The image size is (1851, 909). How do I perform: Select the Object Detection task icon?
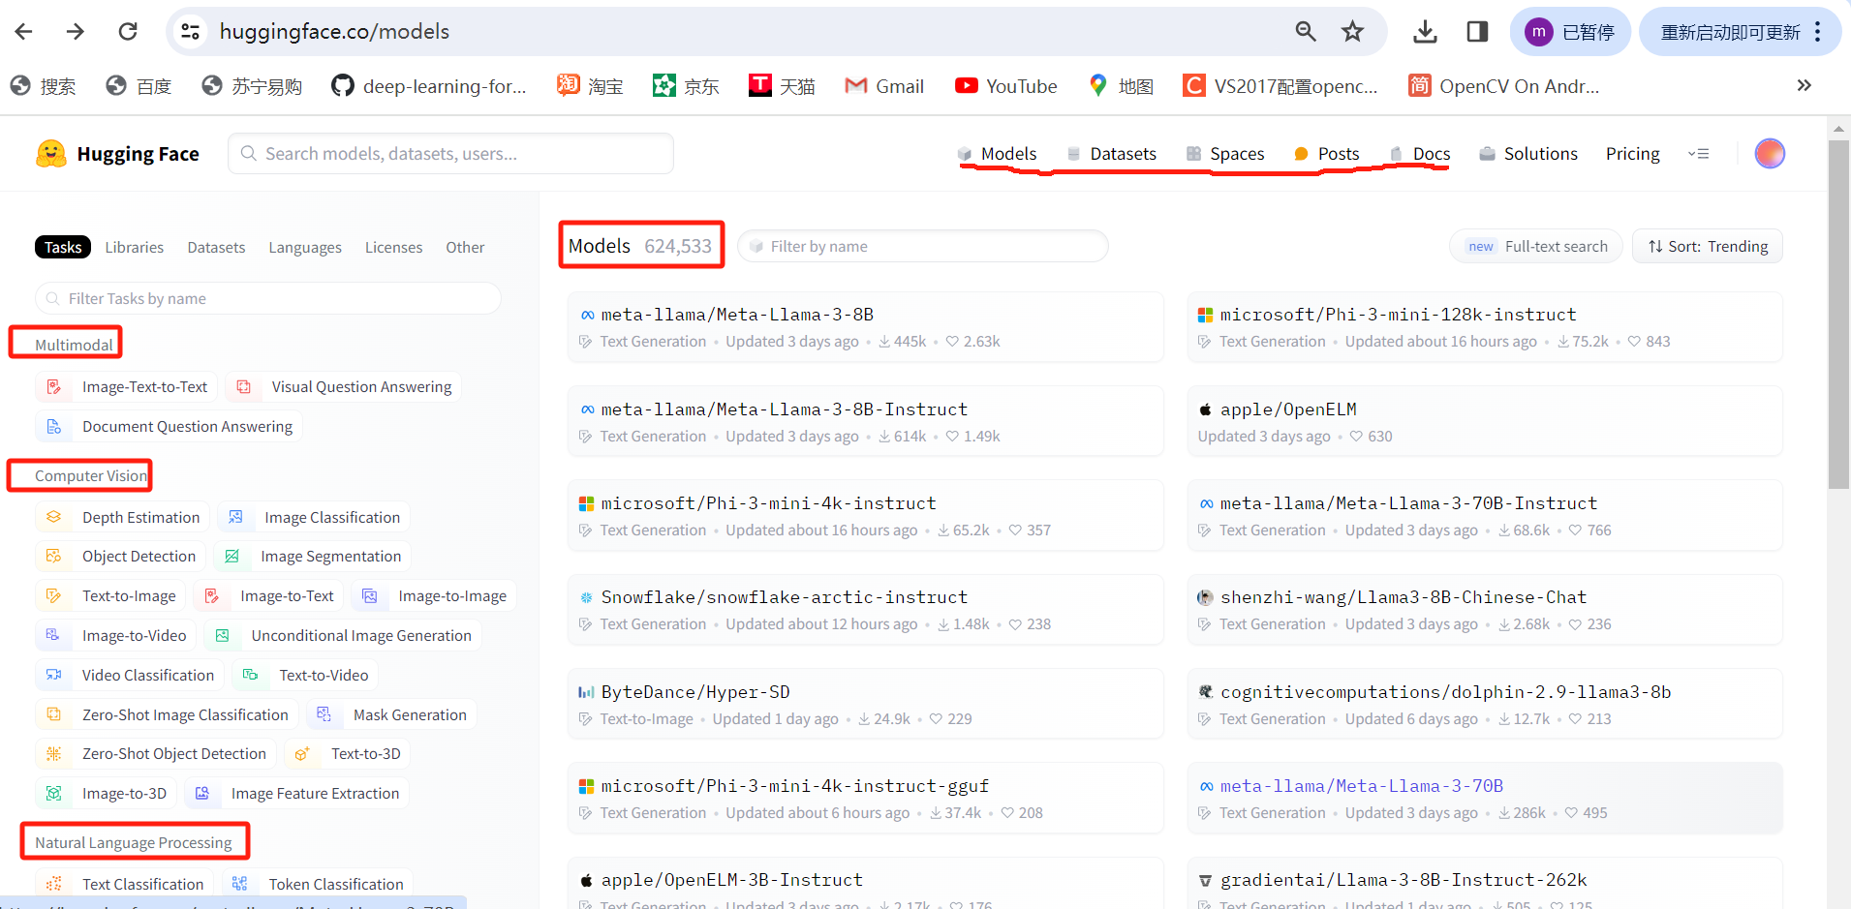coord(54,556)
